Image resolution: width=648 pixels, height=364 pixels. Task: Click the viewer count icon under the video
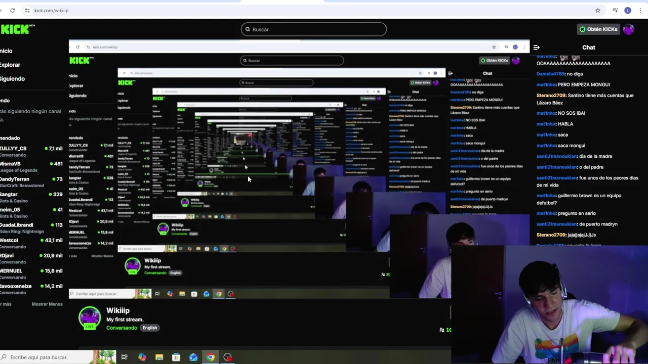coord(442,330)
